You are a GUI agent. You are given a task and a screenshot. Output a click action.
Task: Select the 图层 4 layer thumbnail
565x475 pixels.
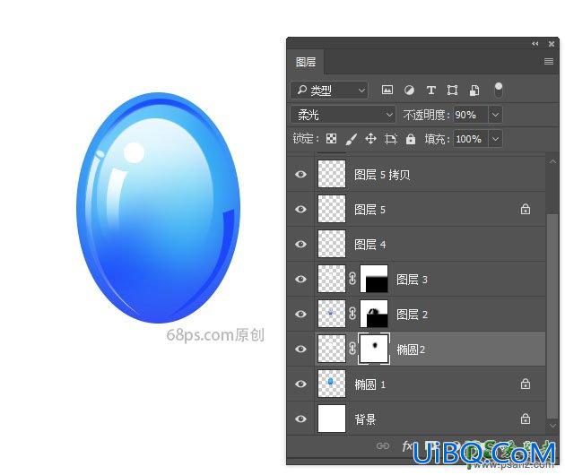point(332,244)
